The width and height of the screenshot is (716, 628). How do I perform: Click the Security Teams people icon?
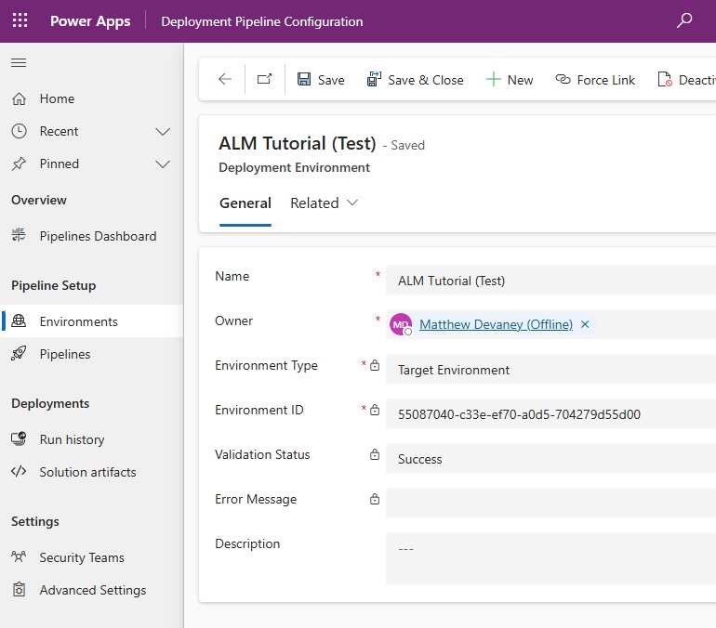19,556
